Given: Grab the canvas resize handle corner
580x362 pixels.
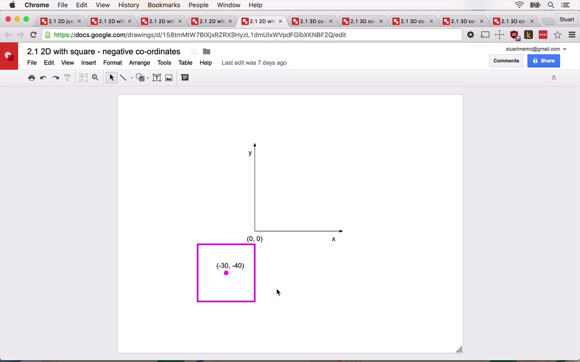Looking at the screenshot, I should 459,349.
